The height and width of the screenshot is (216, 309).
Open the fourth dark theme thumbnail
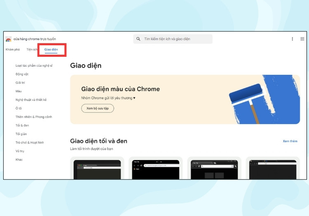[273, 168]
